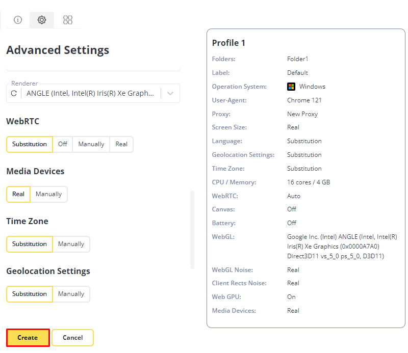Screen dimensions: 408x353
Task: Click the Web GPU On value
Action: click(291, 297)
